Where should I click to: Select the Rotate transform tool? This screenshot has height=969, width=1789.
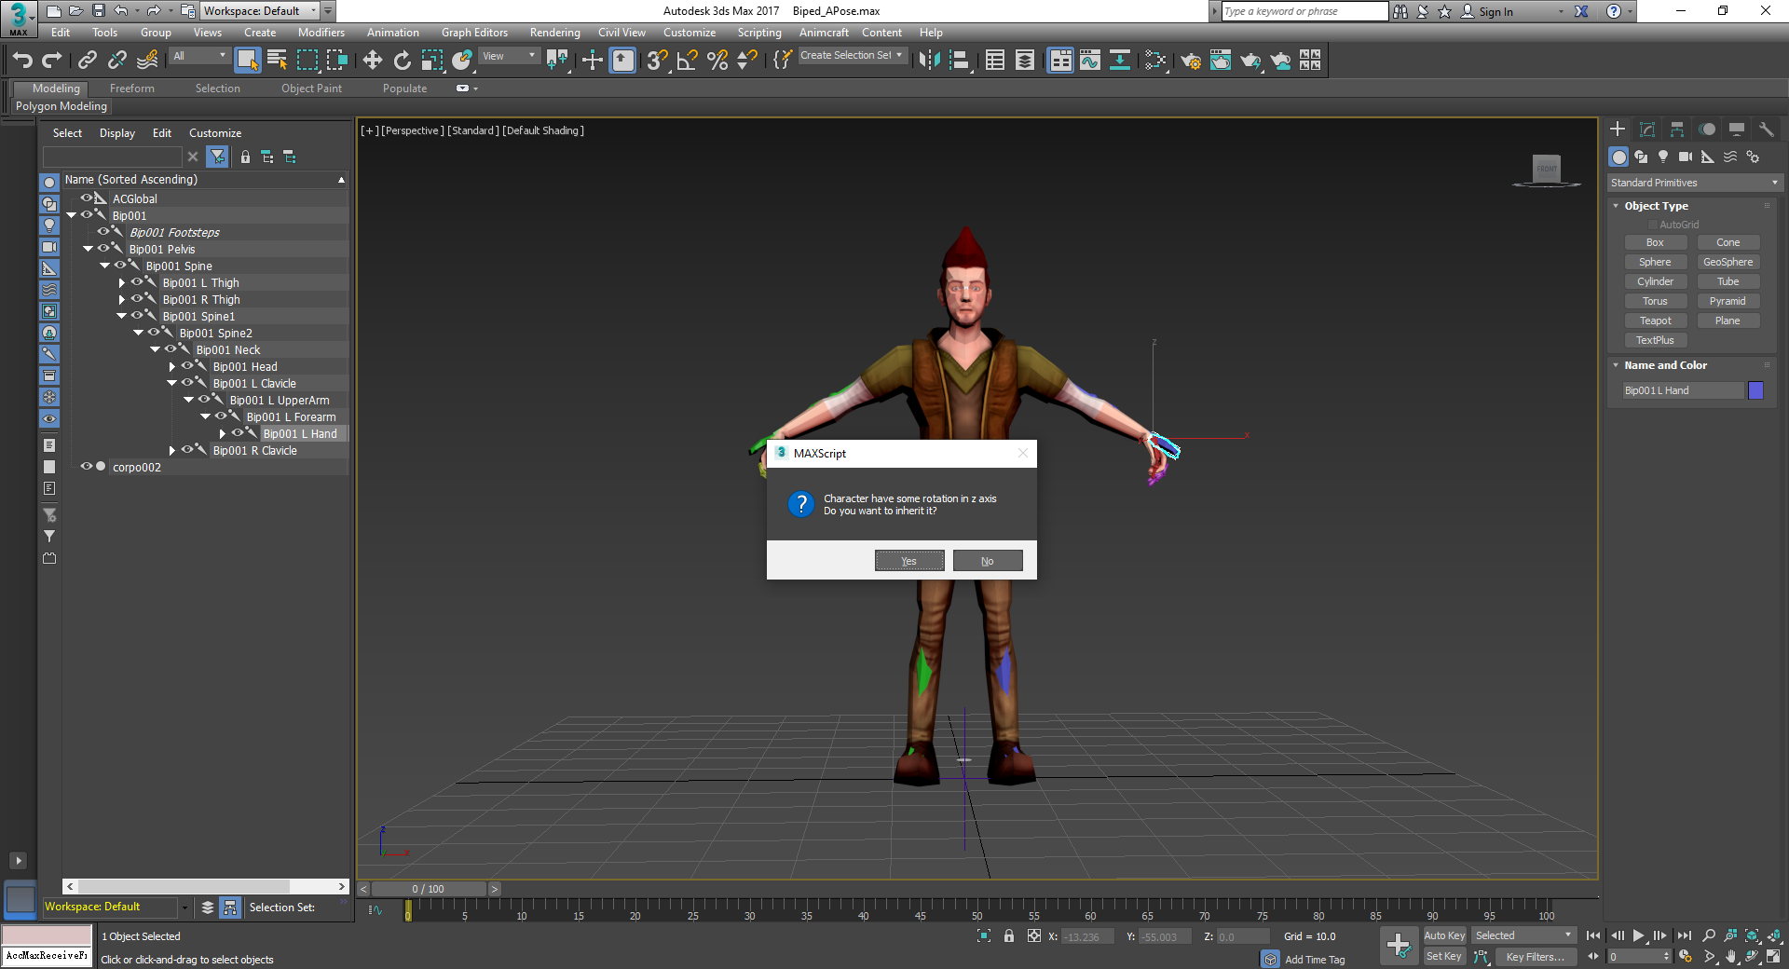tap(402, 61)
